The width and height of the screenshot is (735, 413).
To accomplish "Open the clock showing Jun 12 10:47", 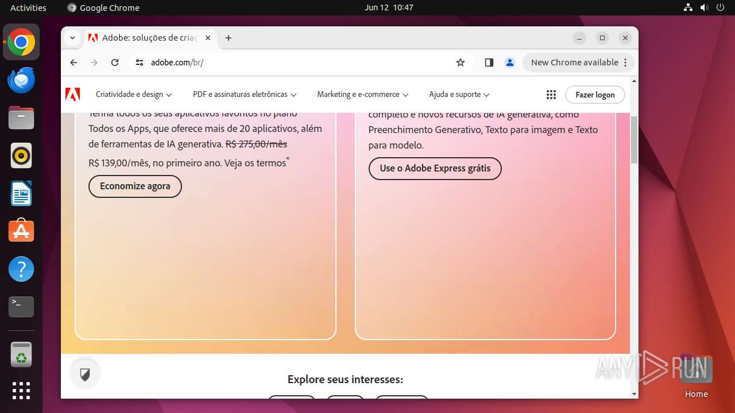I will click(389, 7).
